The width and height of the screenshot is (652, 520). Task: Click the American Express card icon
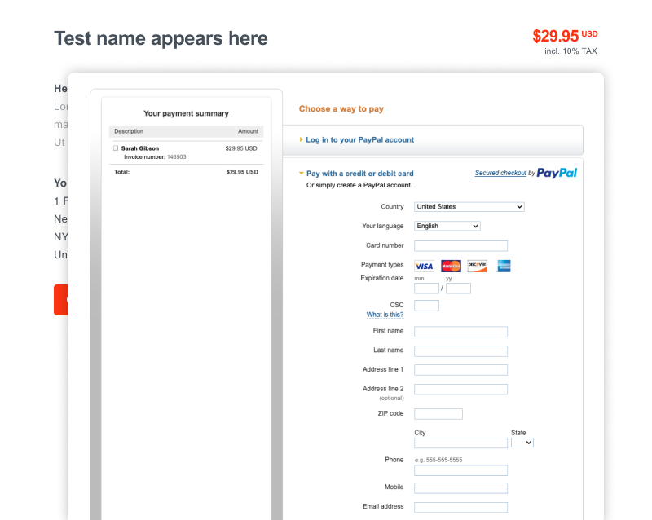(504, 266)
